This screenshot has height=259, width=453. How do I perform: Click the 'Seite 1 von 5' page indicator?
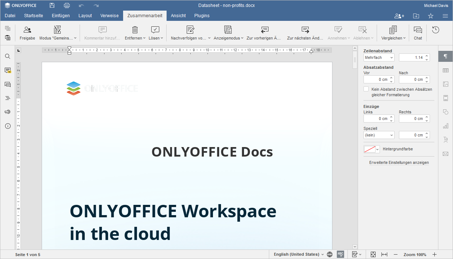[x=28, y=254]
